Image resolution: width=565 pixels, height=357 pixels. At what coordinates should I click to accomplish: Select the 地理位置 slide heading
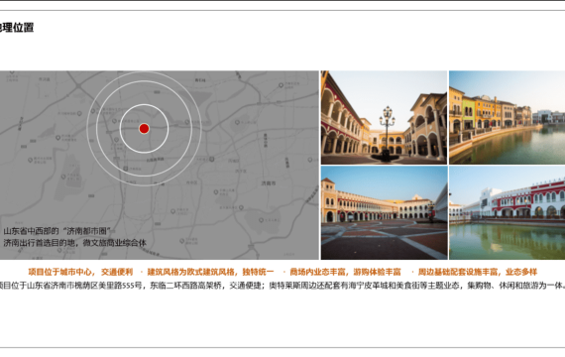(16, 28)
